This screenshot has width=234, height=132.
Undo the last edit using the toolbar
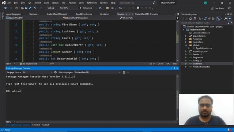point(35,8)
